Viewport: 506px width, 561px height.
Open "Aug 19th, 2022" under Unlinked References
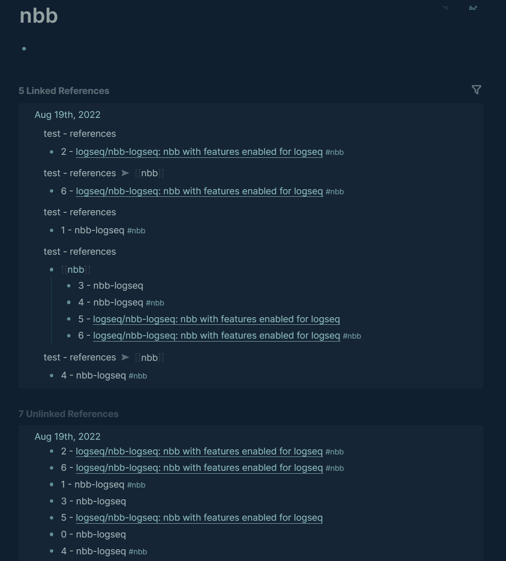pos(67,436)
